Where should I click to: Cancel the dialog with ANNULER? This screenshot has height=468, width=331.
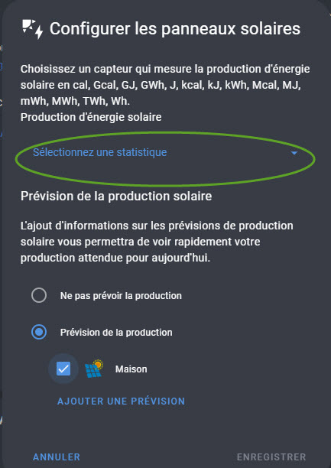[x=57, y=457]
